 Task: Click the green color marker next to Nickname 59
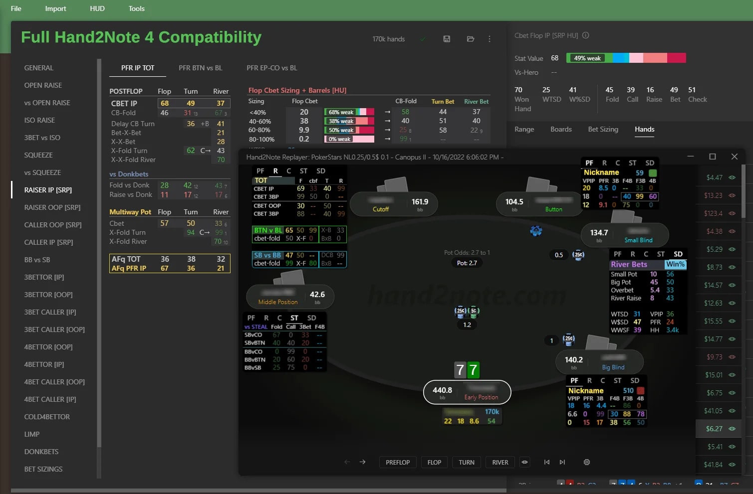(x=652, y=173)
